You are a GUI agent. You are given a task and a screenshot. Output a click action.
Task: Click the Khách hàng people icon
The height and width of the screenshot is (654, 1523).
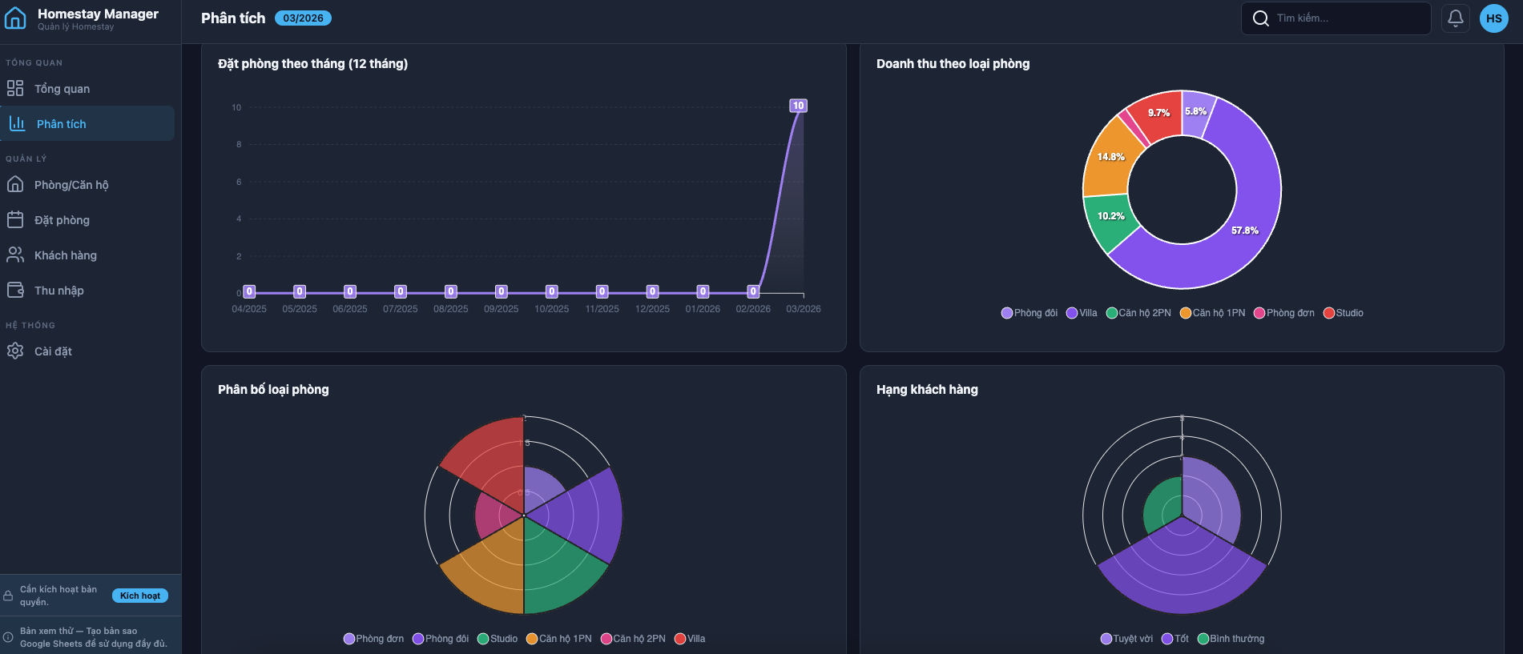pyautogui.click(x=15, y=255)
